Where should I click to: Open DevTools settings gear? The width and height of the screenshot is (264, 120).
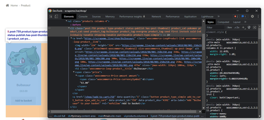click(x=252, y=16)
